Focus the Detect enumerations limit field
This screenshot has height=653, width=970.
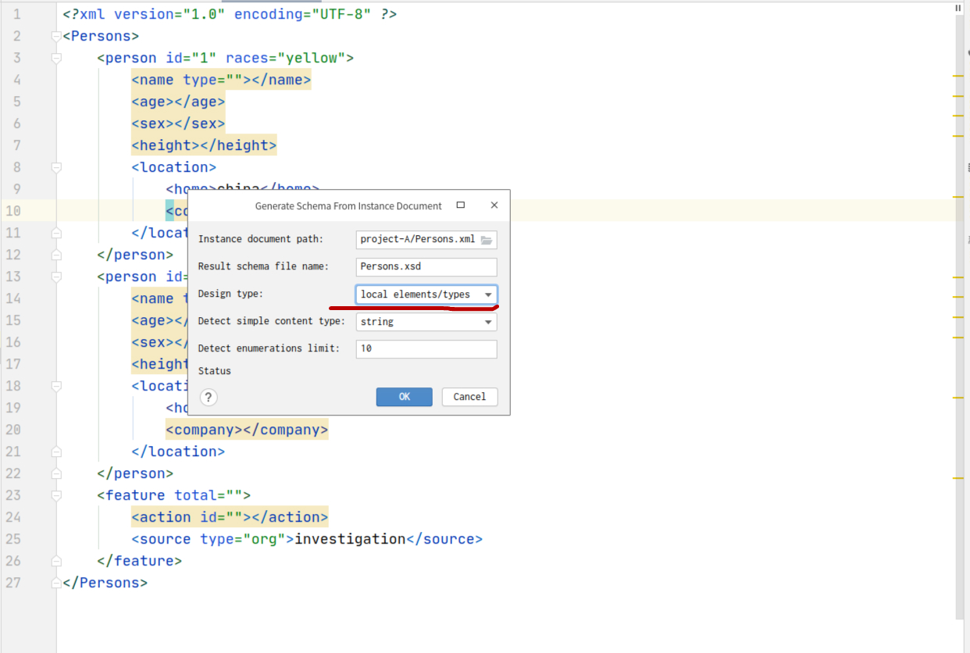click(x=426, y=349)
